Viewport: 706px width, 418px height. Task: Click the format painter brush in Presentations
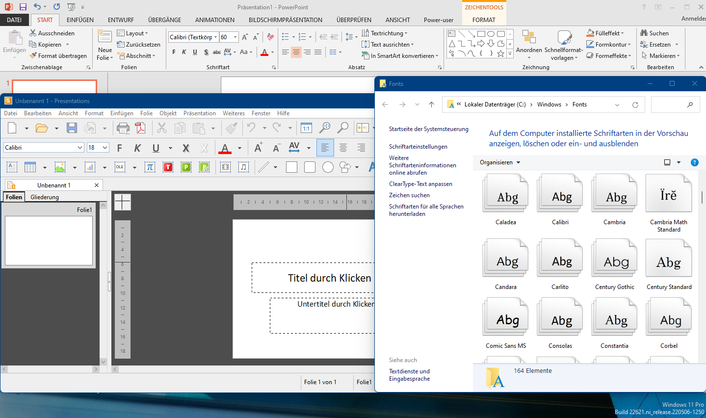[232, 128]
